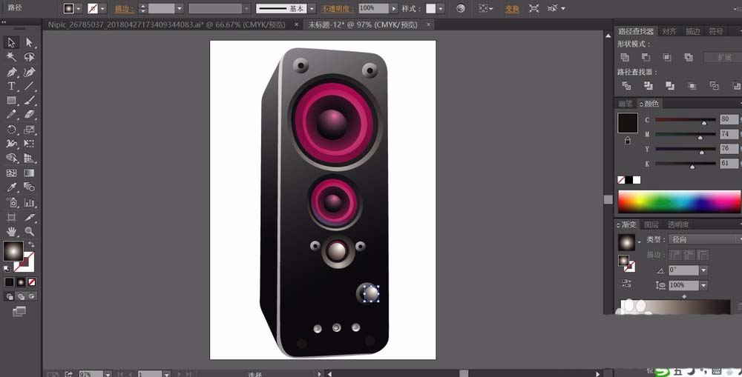Select the Scale tool
This screenshot has width=742, height=377.
30,130
